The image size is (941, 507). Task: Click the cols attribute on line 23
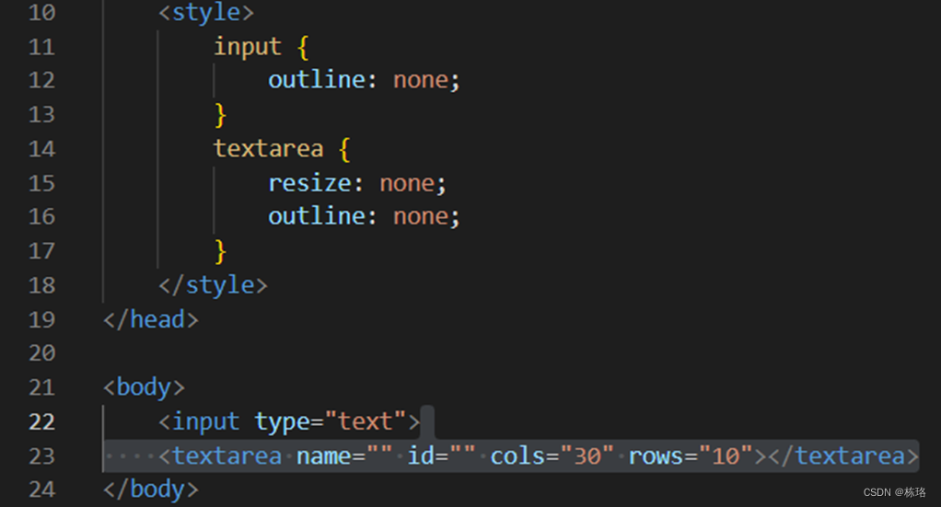(x=517, y=456)
